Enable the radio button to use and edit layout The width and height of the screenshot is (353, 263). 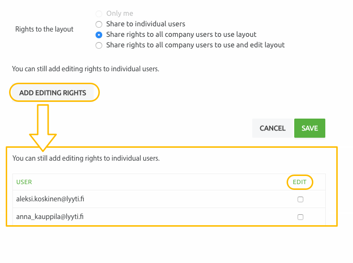tap(99, 45)
